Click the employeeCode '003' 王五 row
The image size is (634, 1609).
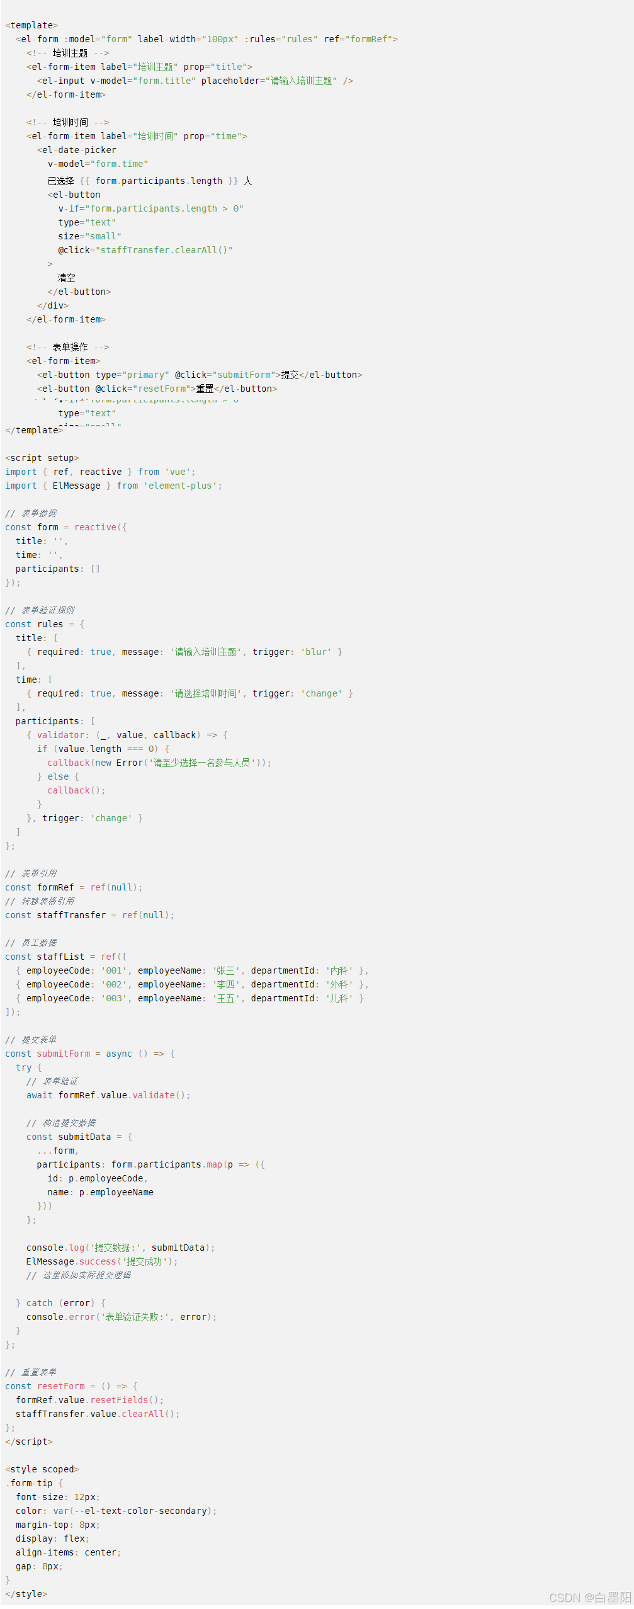click(190, 998)
